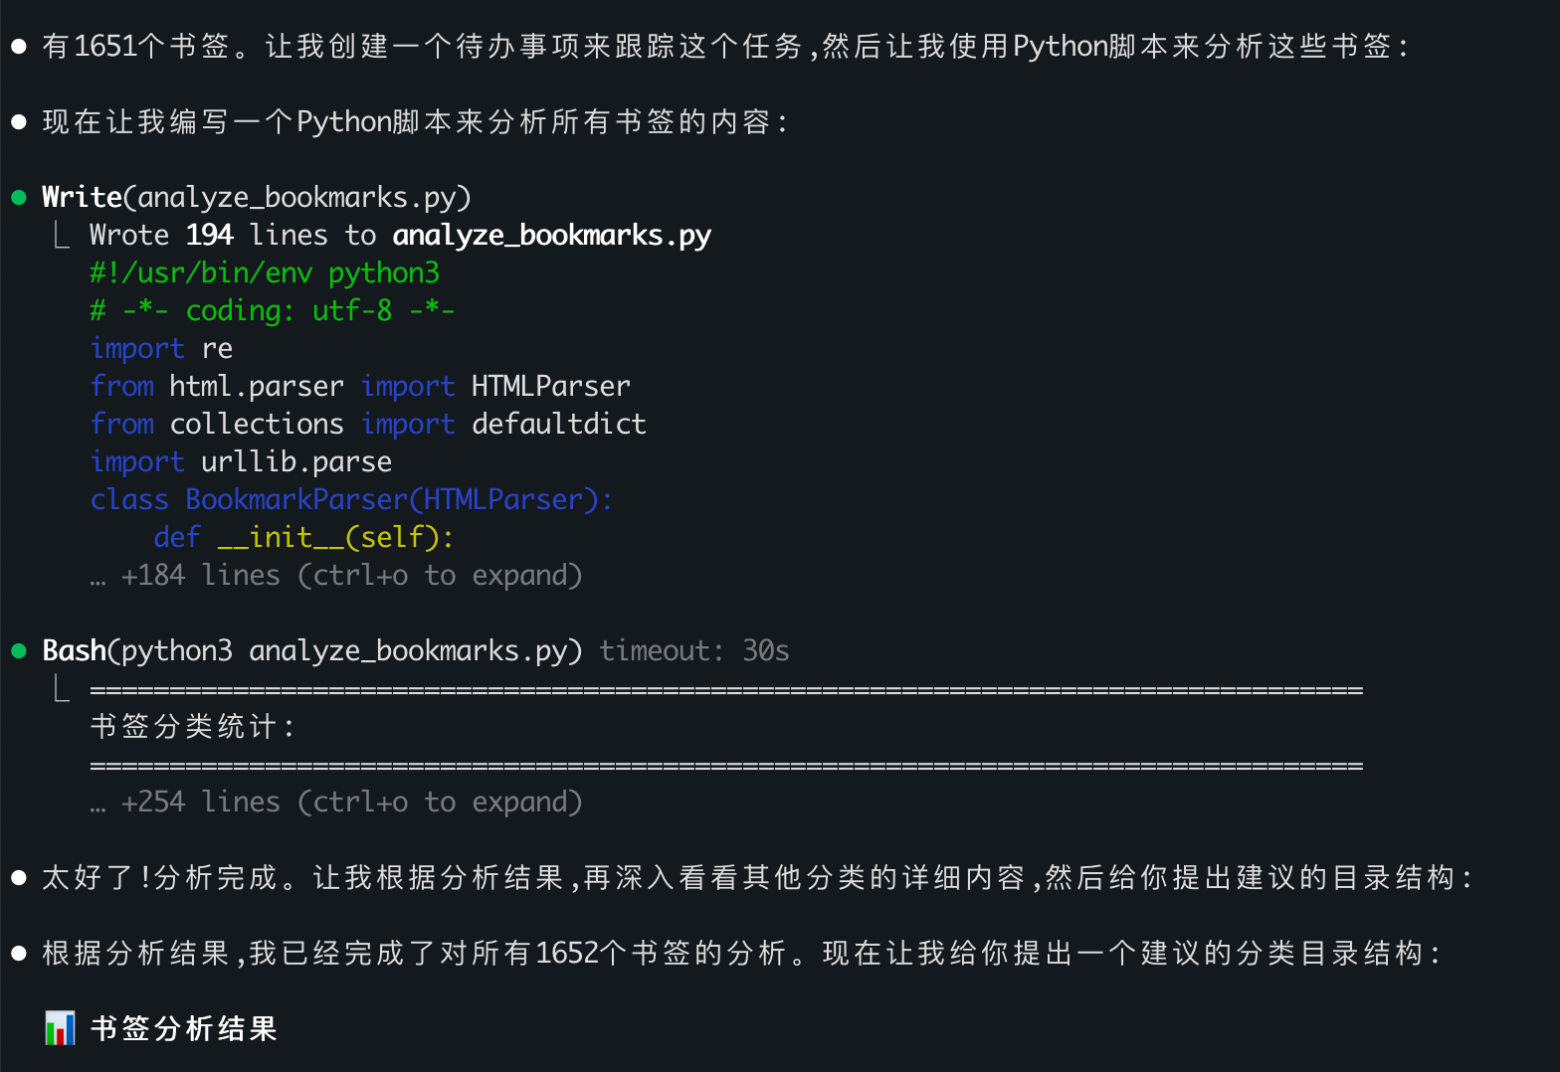Viewport: 1560px width, 1072px height.
Task: Click the '书签分析结果' heading text
Action: (184, 1028)
